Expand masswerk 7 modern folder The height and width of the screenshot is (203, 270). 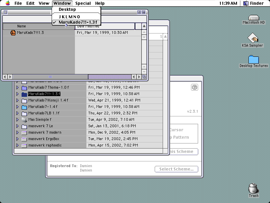pos(18,133)
